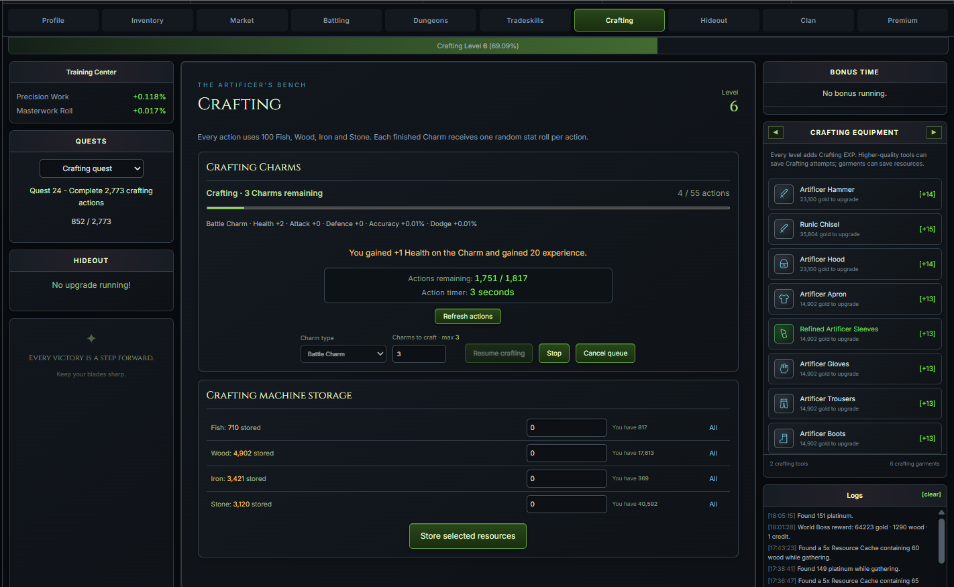This screenshot has height=587, width=954.
Task: Open the Market tab
Action: pos(242,20)
